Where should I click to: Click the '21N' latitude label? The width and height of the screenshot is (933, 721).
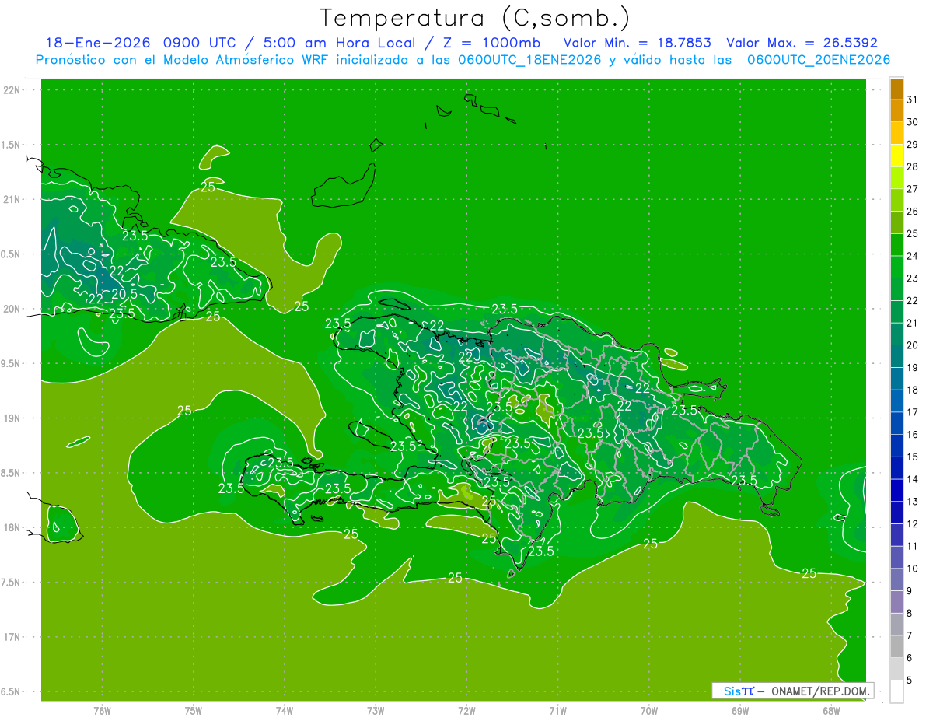click(12, 199)
